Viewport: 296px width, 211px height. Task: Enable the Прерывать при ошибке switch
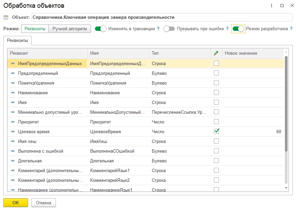click(169, 29)
